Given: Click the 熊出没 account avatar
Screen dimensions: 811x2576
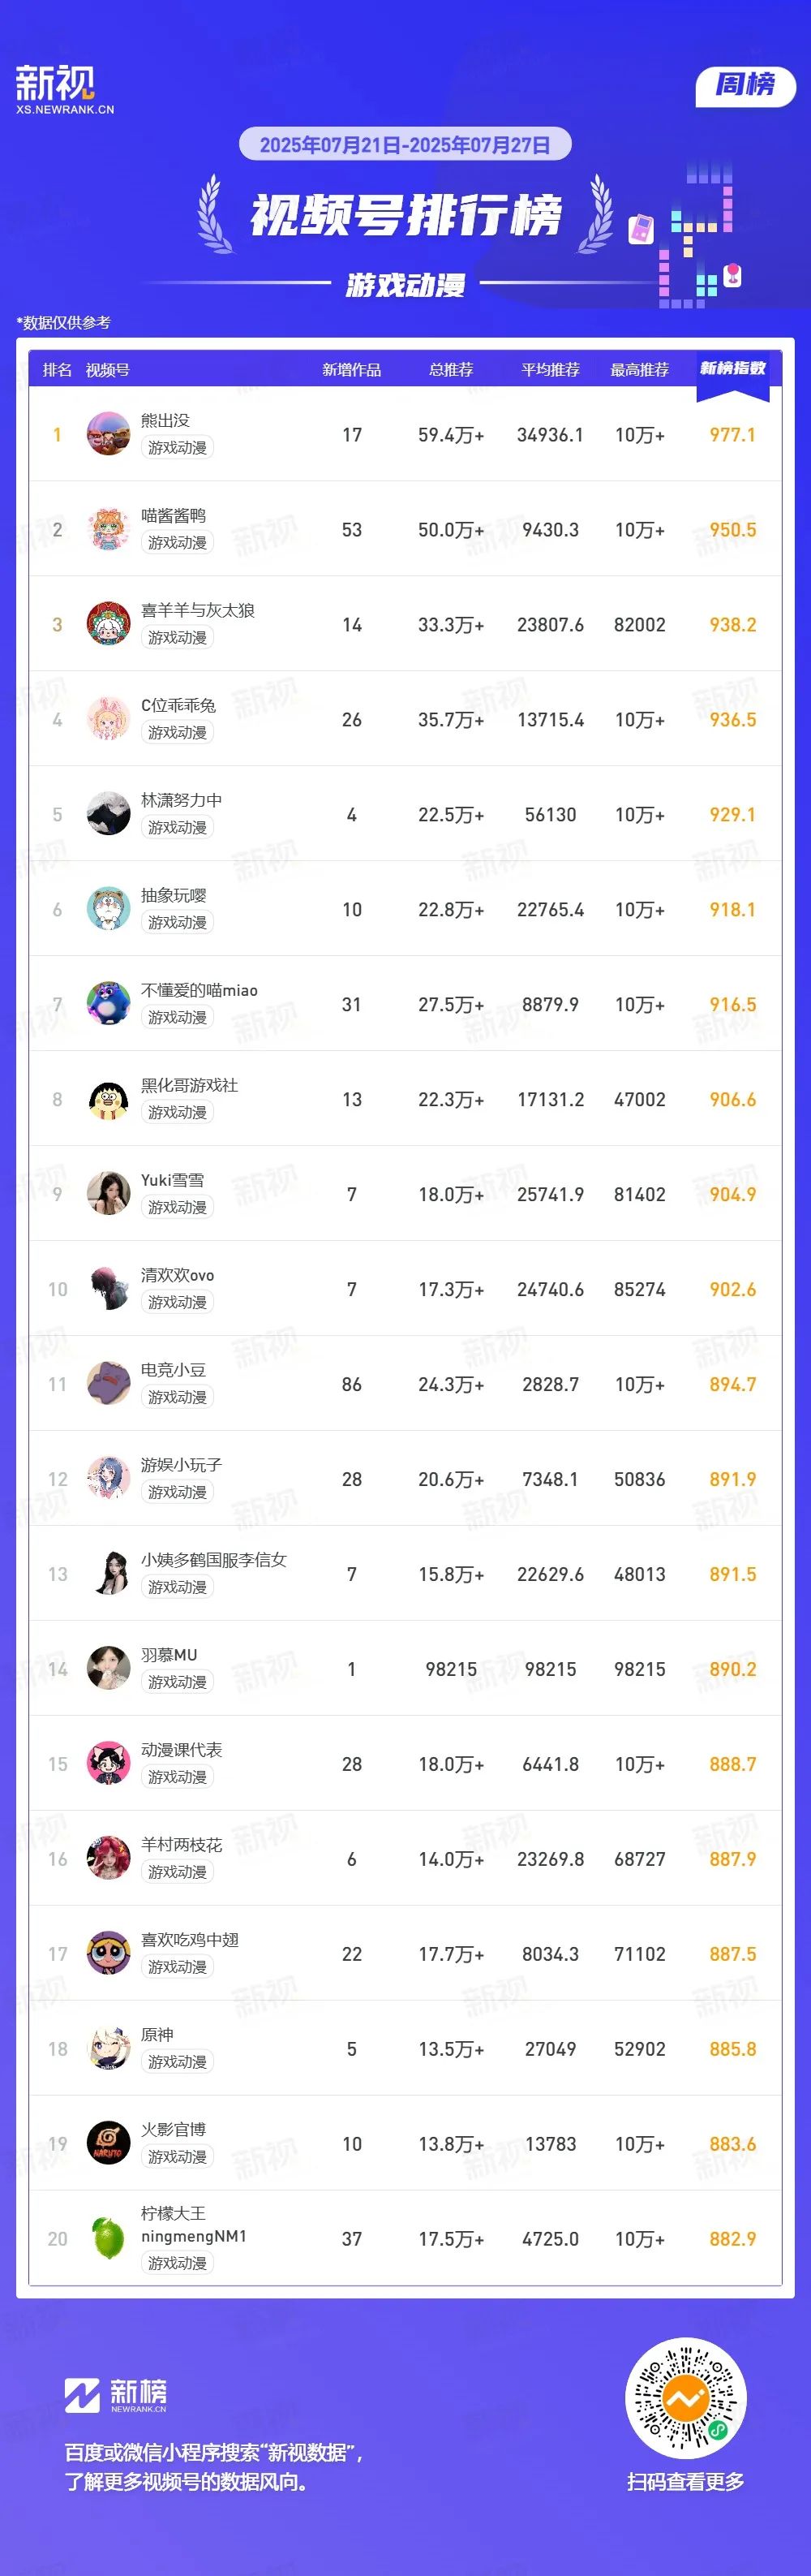Looking at the screenshot, I should (108, 434).
